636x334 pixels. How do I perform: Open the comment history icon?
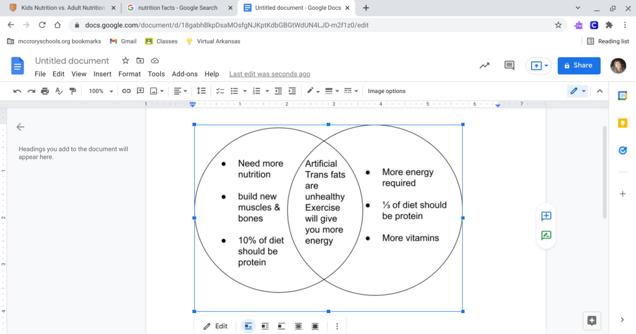point(509,65)
